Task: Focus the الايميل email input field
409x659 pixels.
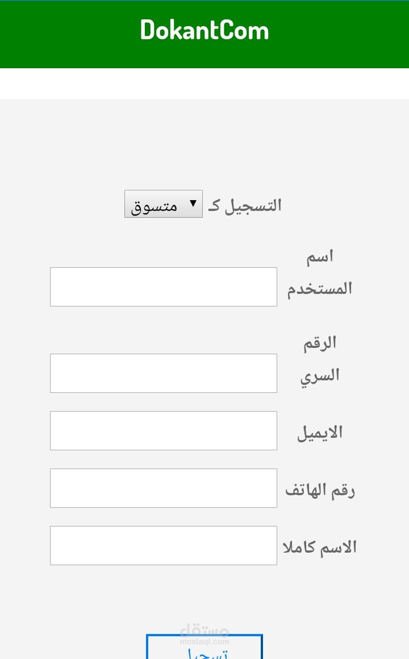Action: point(164,430)
